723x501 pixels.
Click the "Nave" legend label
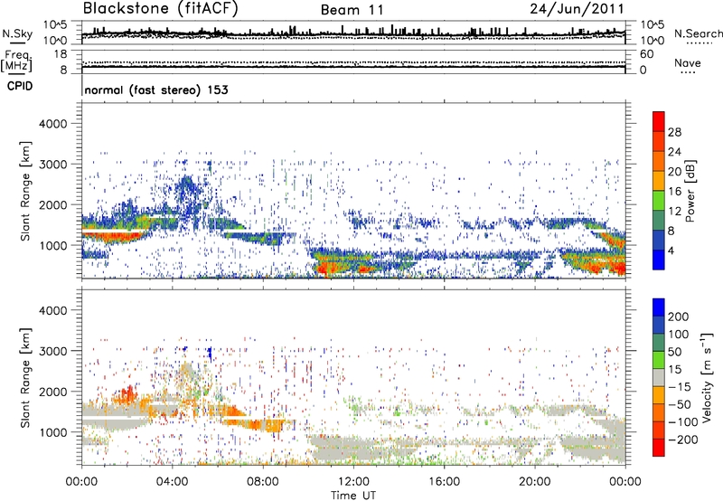688,62
